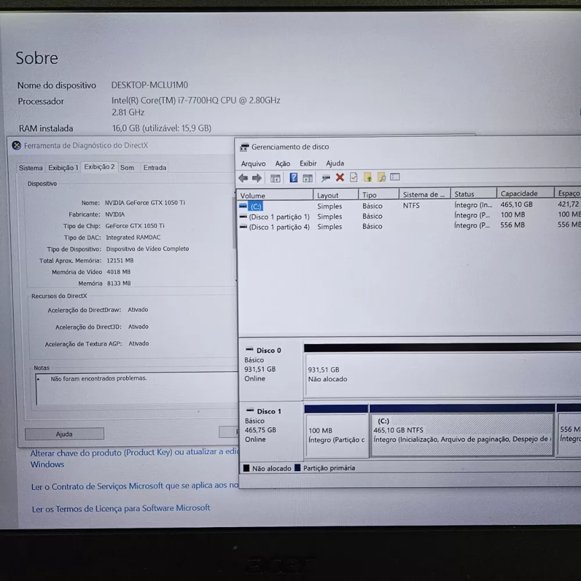Sort by the Sistema de... column header
581x581 pixels.
(x=424, y=194)
